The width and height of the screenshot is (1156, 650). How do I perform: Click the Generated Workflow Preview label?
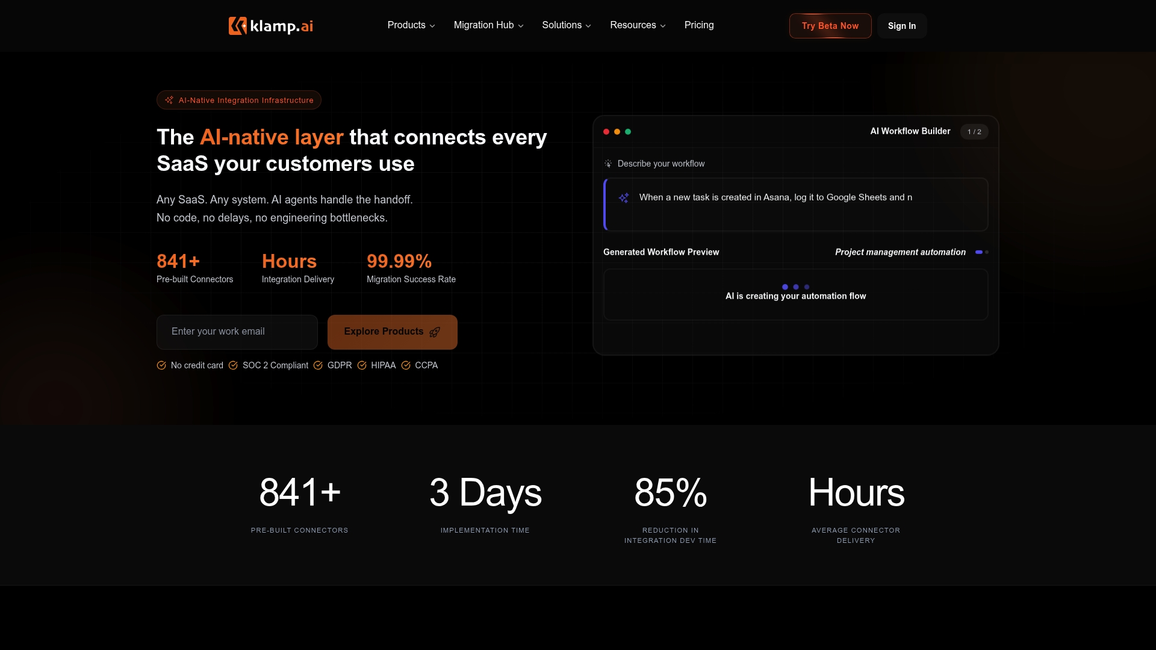coord(661,252)
